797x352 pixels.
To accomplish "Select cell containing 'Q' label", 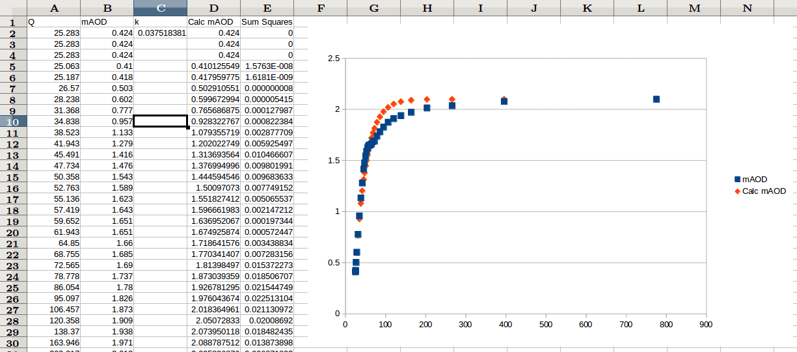I will click(x=53, y=22).
